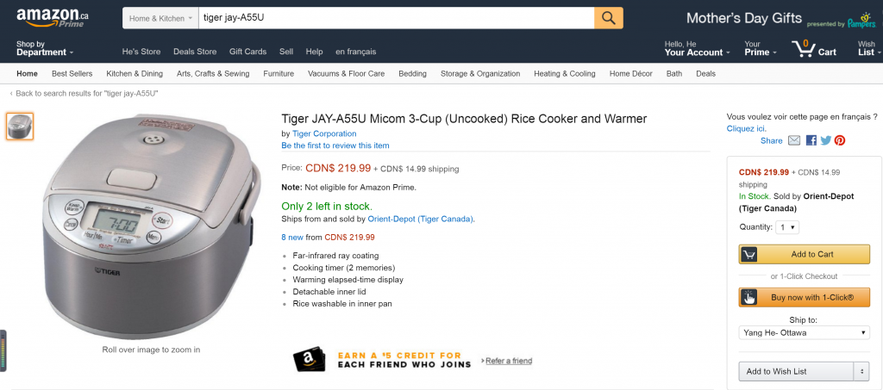Share this product on Twitter
The height and width of the screenshot is (390, 883).
click(x=825, y=140)
